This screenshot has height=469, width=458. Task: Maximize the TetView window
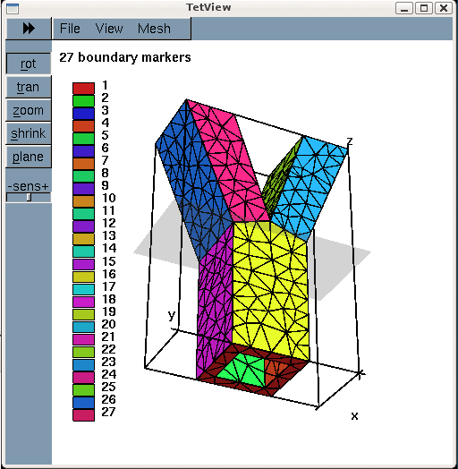click(424, 8)
